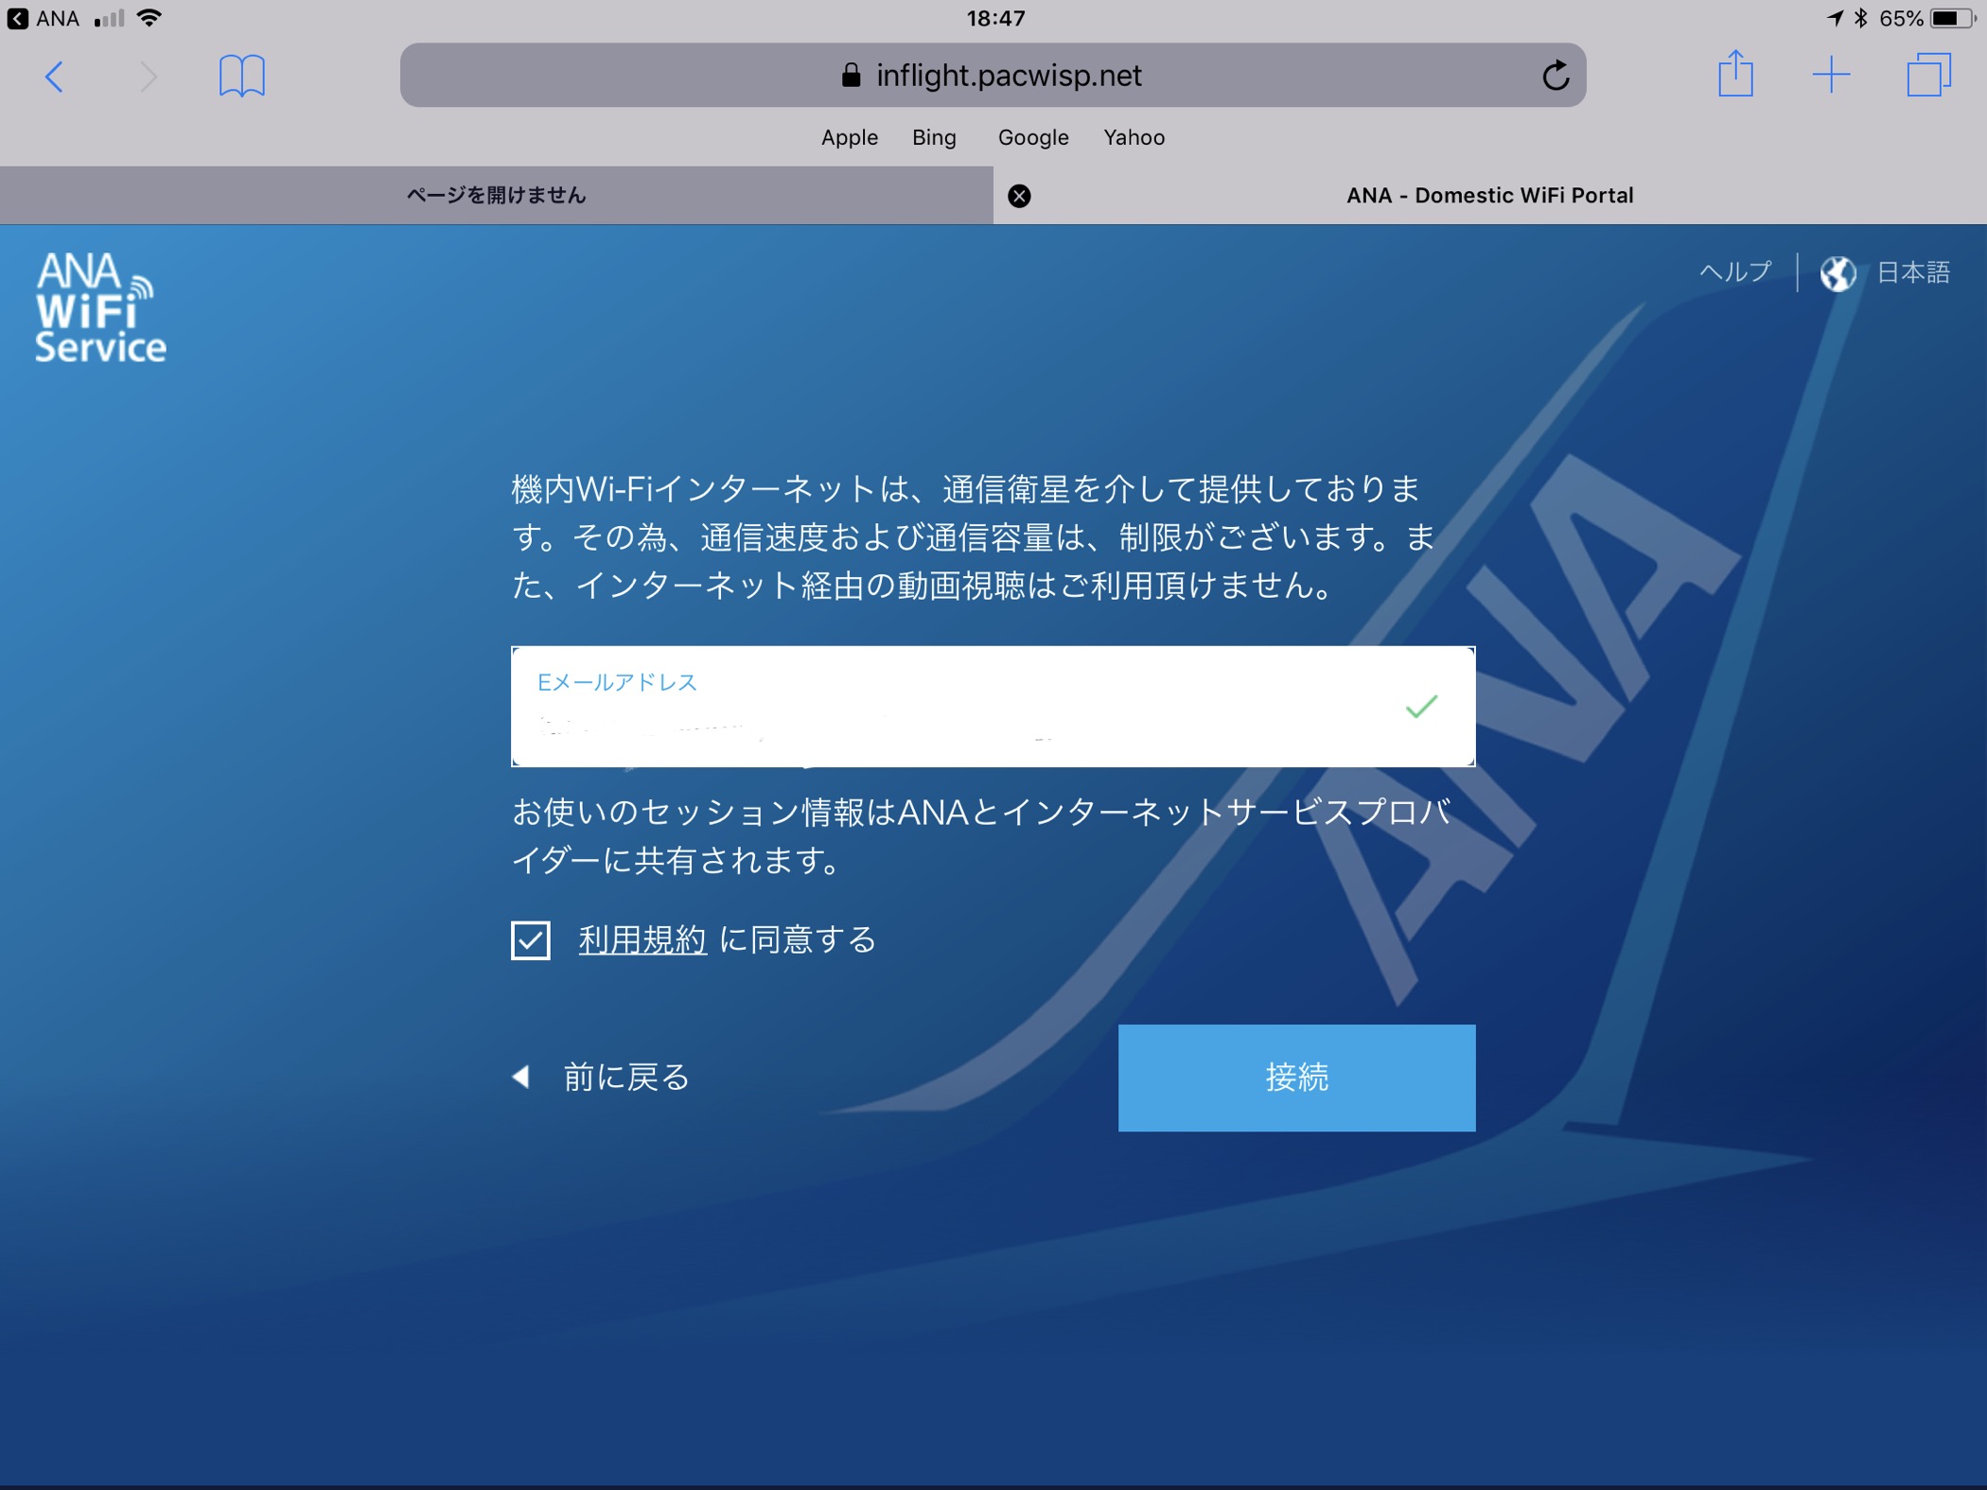Close the ANA Domestic WiFi Portal tab
Image resolution: width=1987 pixels, height=1490 pixels.
pyautogui.click(x=1019, y=196)
